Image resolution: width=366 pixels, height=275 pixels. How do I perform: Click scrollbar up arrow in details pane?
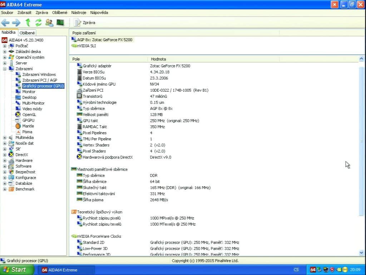(x=361, y=59)
